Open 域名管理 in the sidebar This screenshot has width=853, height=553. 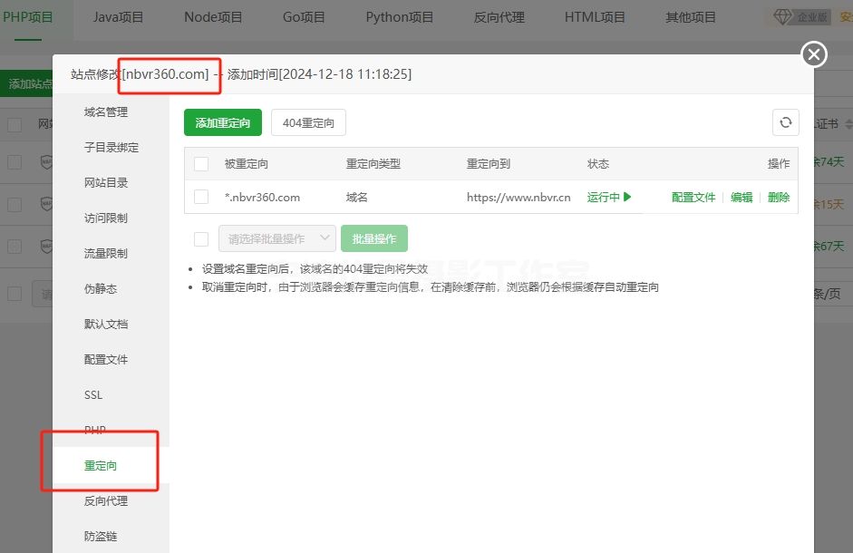[106, 112]
